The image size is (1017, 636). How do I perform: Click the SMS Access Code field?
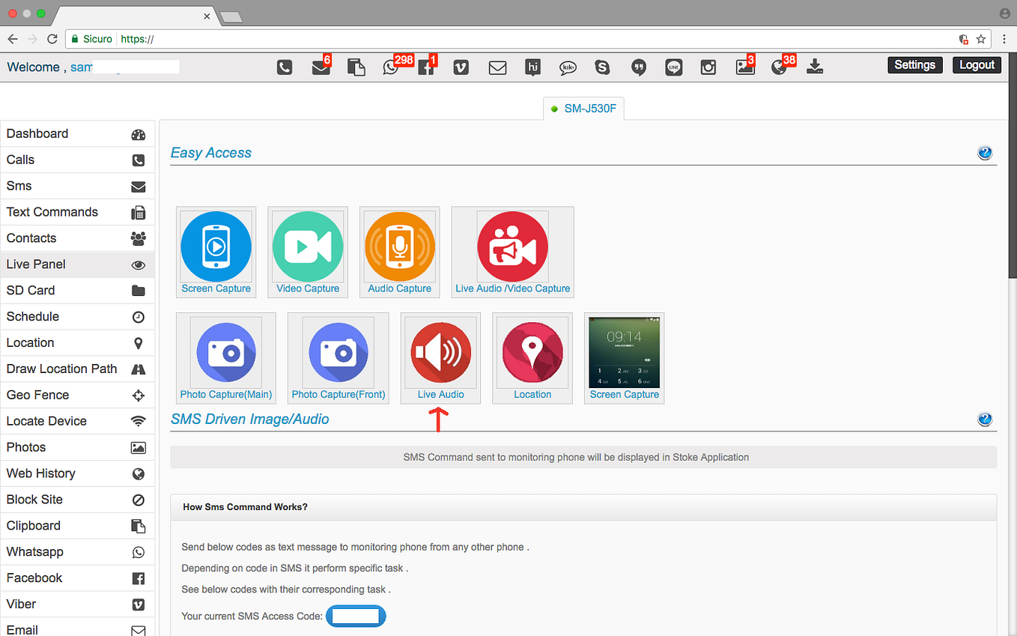356,616
